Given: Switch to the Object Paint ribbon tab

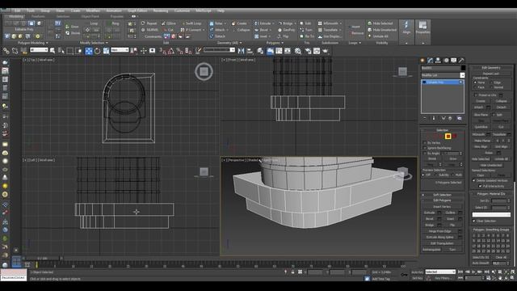Looking at the screenshot, I should click(x=90, y=16).
